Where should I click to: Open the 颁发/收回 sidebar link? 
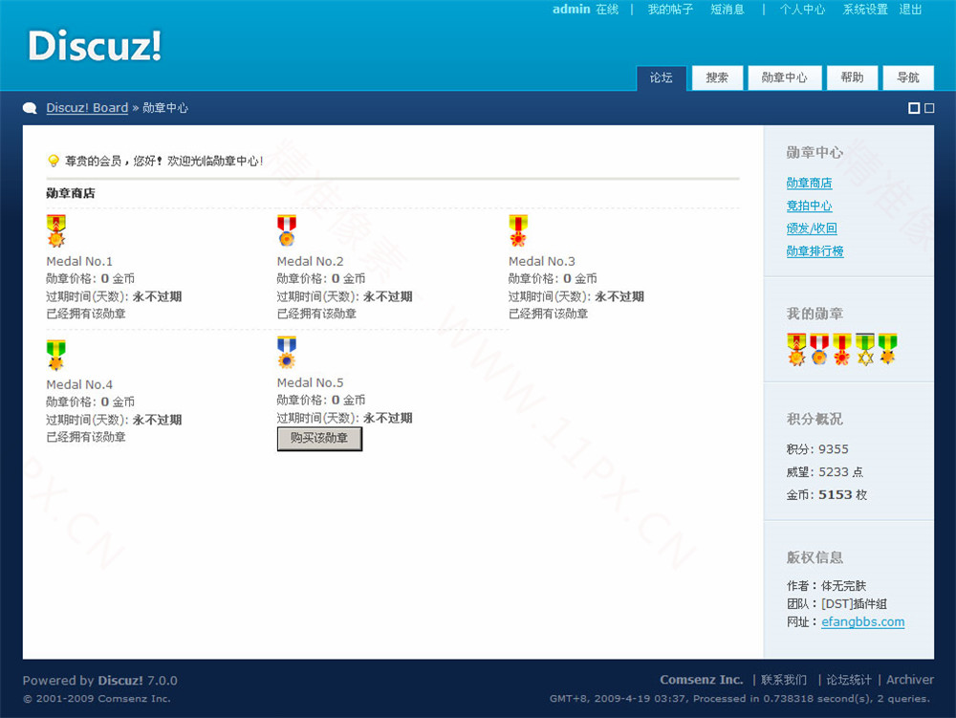pyautogui.click(x=812, y=228)
